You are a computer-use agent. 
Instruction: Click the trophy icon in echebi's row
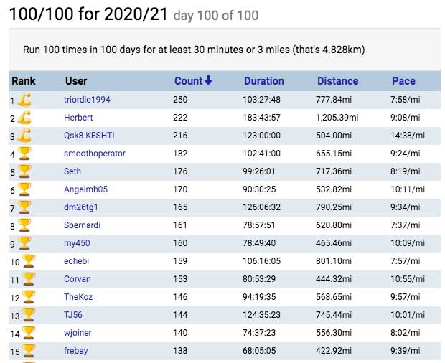29,261
